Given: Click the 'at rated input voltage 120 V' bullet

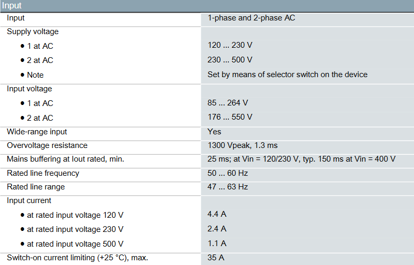Looking at the screenshot, I should pyautogui.click(x=75, y=215).
